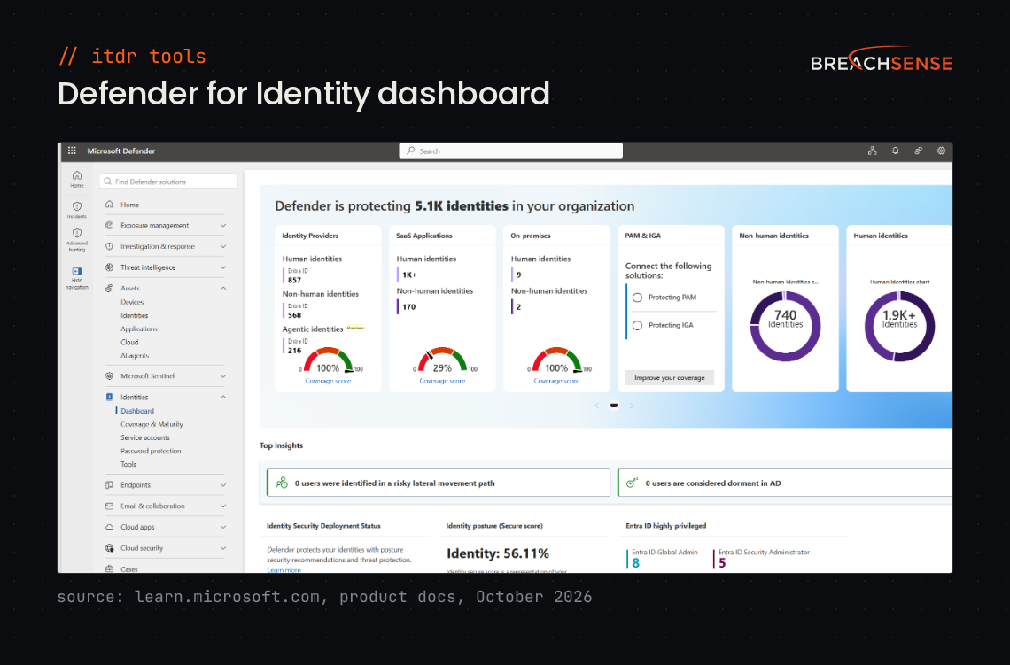Expand the Threat intelligence chevron
The width and height of the screenshot is (1010, 665).
[x=223, y=267]
